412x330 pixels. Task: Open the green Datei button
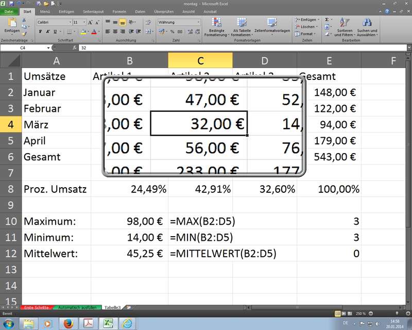(9, 11)
